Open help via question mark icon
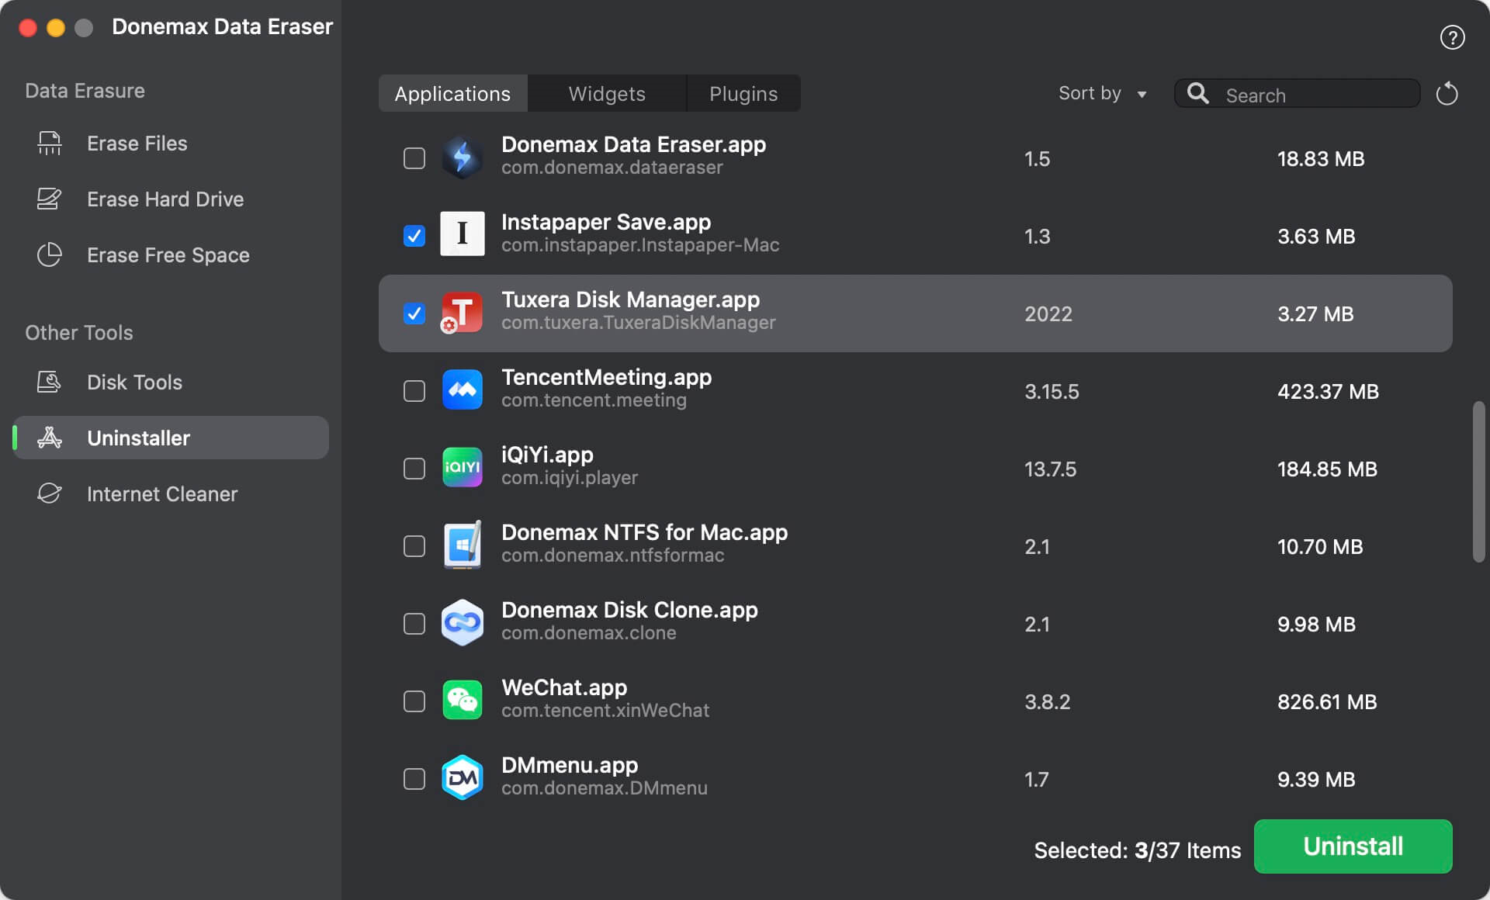 [x=1452, y=37]
